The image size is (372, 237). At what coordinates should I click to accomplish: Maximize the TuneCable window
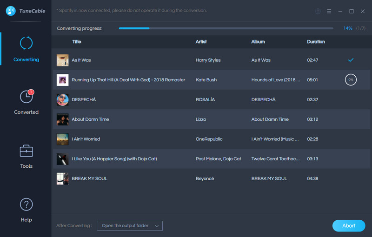coord(352,11)
